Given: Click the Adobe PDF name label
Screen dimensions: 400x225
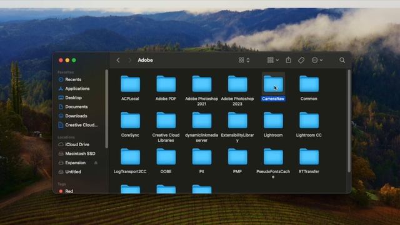Looking at the screenshot, I should (x=166, y=99).
